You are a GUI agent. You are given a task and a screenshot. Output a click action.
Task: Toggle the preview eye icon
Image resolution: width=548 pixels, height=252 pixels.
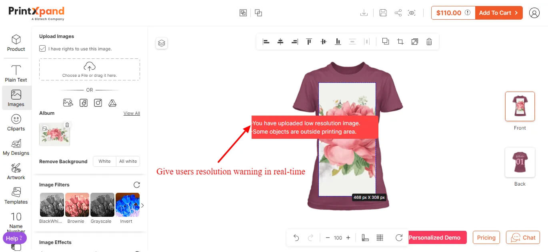tap(412, 13)
